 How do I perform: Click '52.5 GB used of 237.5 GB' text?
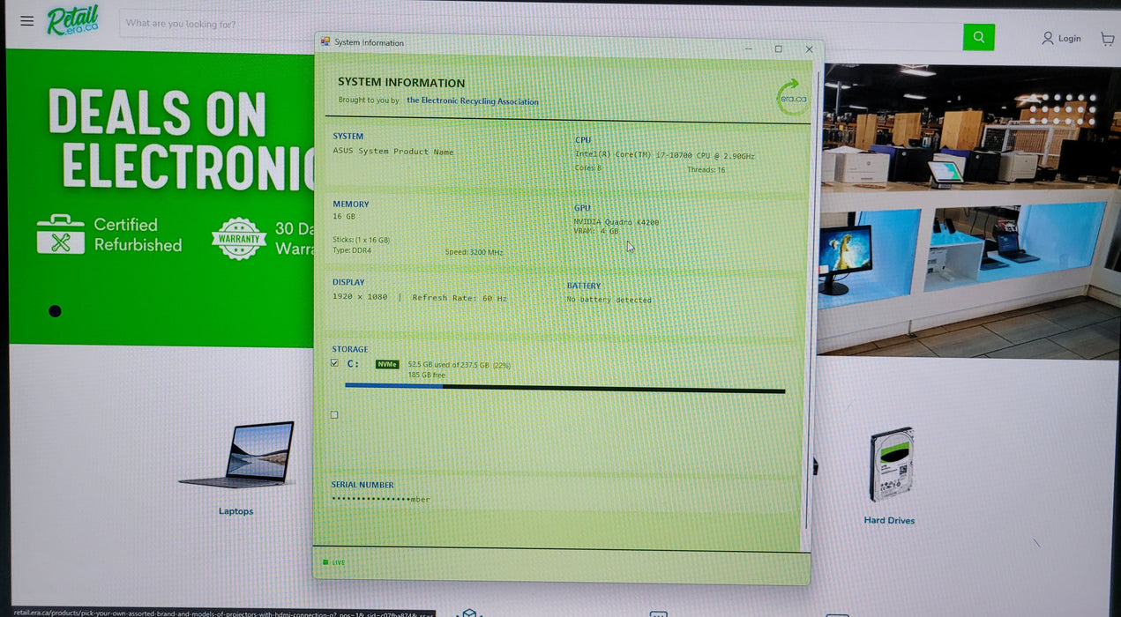(448, 364)
